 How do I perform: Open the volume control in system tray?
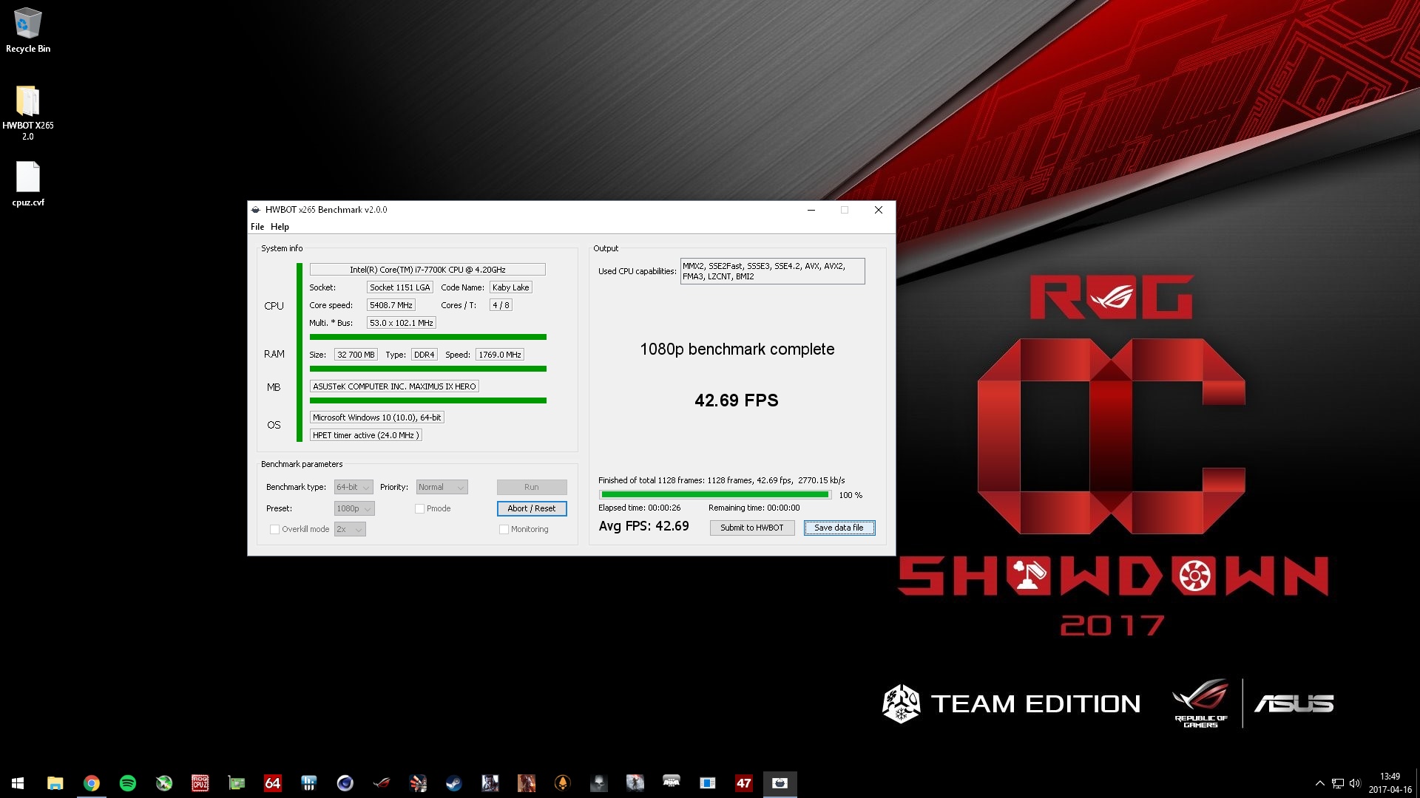click(x=1355, y=783)
